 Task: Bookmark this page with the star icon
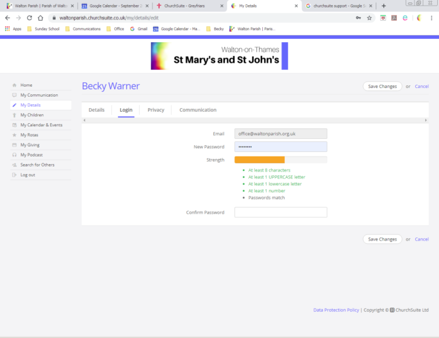click(x=369, y=18)
